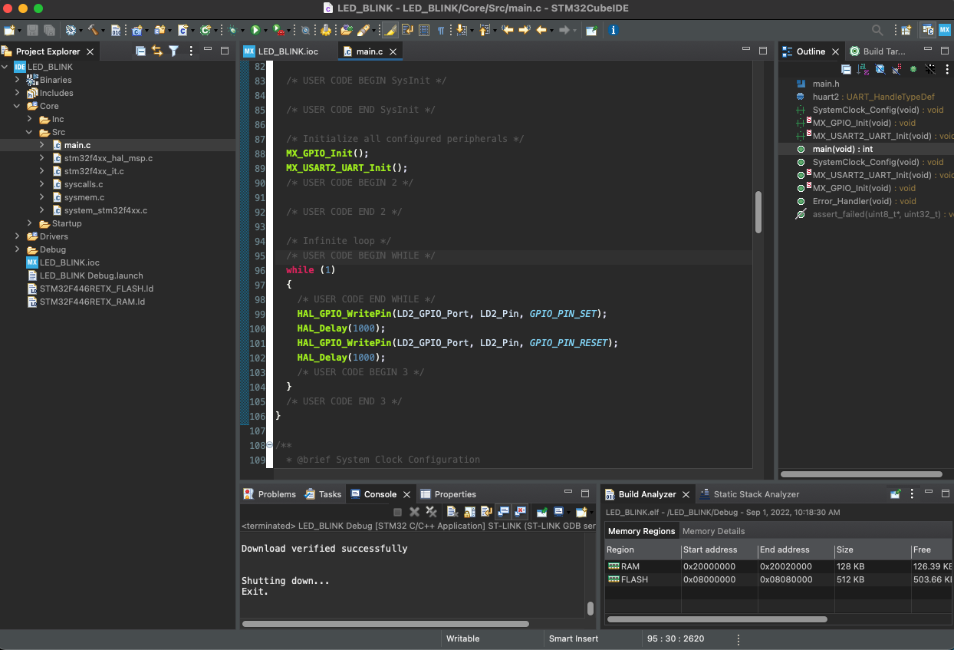The height and width of the screenshot is (650, 954).
Task: Toggle Link with Editor in Project Explorer
Action: (157, 51)
